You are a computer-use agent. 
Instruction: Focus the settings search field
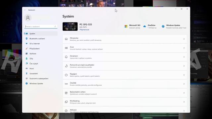coord(41,26)
